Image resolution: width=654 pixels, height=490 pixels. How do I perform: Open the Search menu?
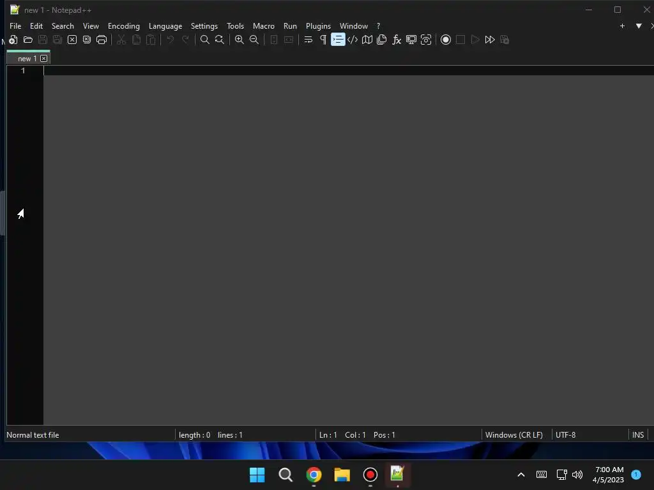(63, 26)
